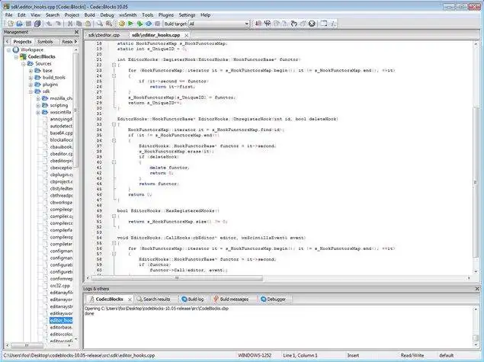Viewport: 484px width, 362px height.
Task: Click the green Run toolbar icon
Action: 130,24
